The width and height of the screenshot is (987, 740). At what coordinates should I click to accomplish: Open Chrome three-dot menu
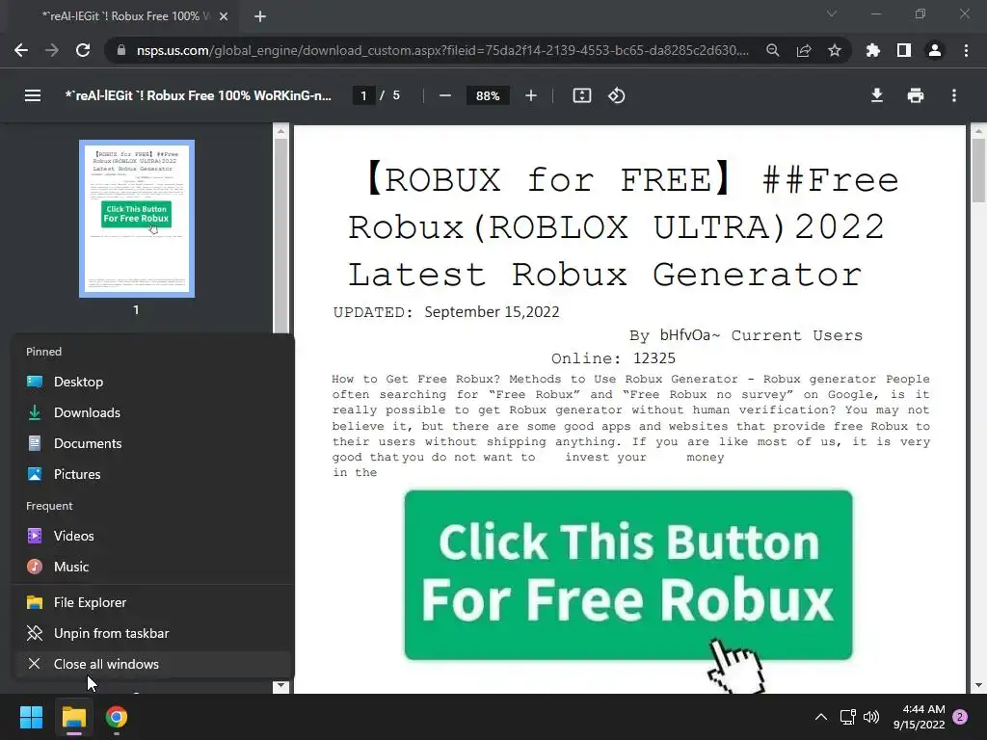[x=966, y=50]
